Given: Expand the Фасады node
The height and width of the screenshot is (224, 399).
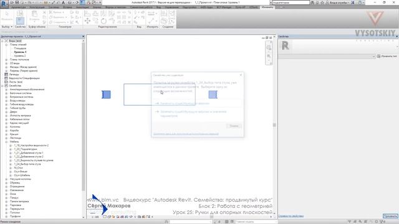Looking at the screenshot, I should pos(6,67).
